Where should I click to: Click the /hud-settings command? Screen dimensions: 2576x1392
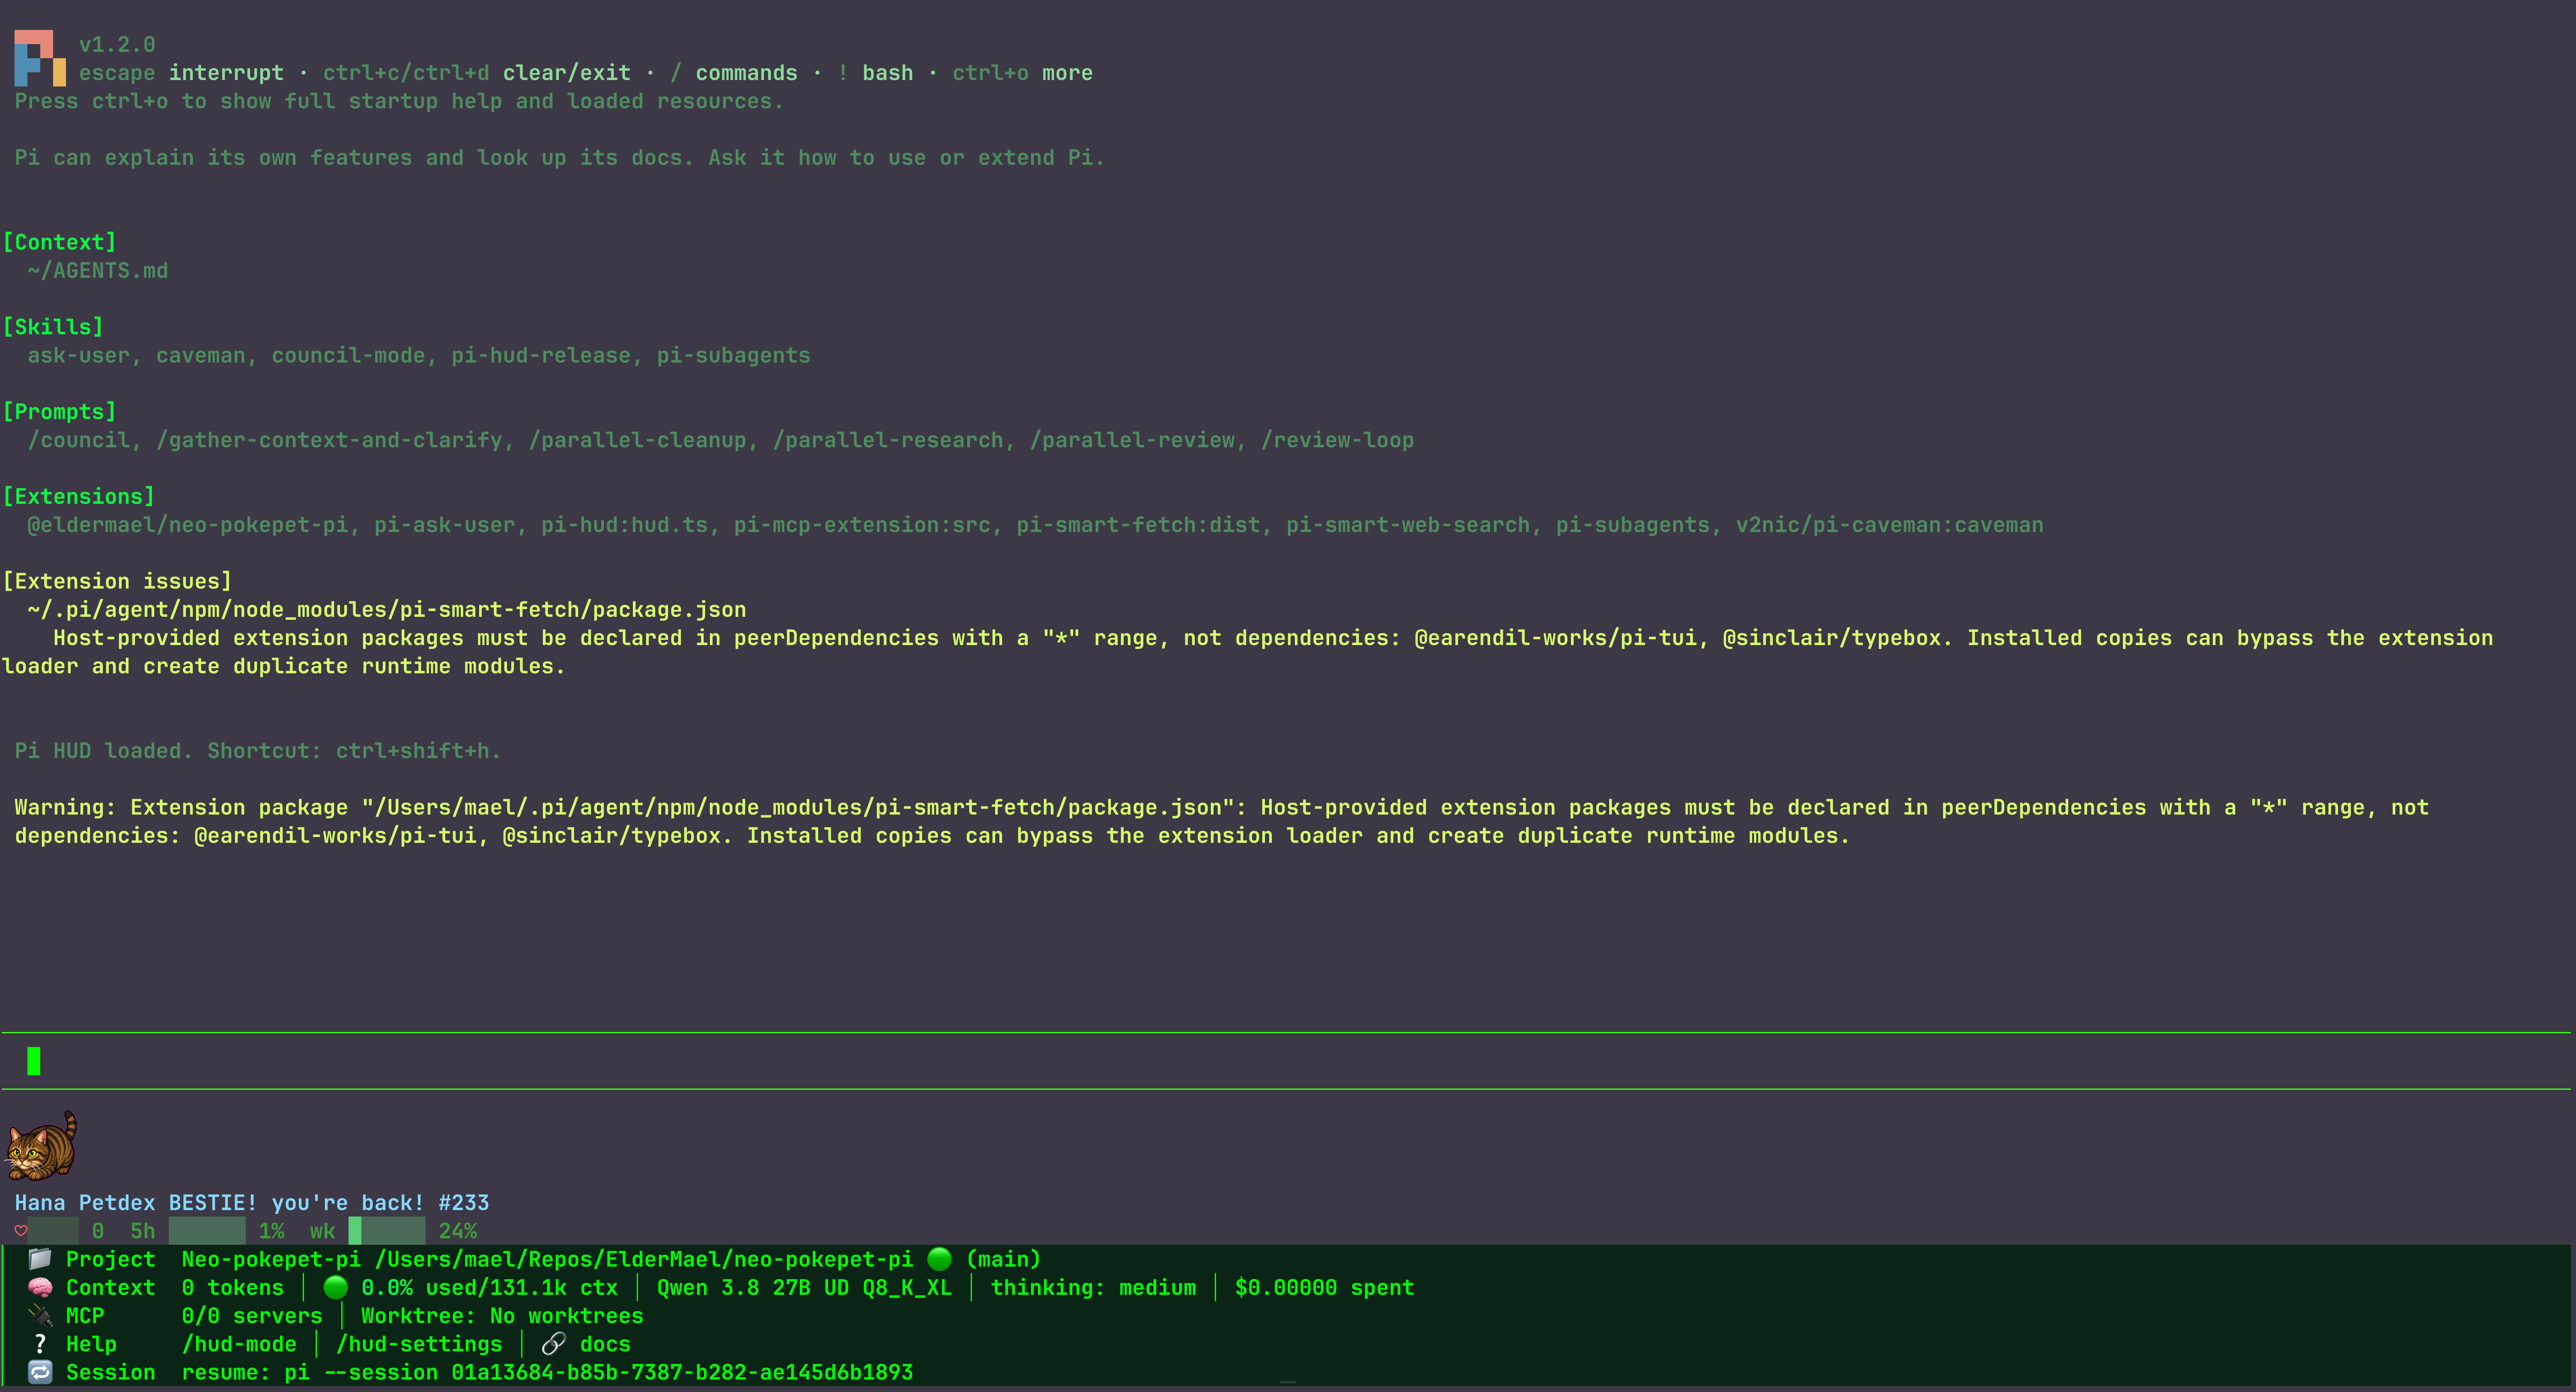click(x=419, y=1344)
